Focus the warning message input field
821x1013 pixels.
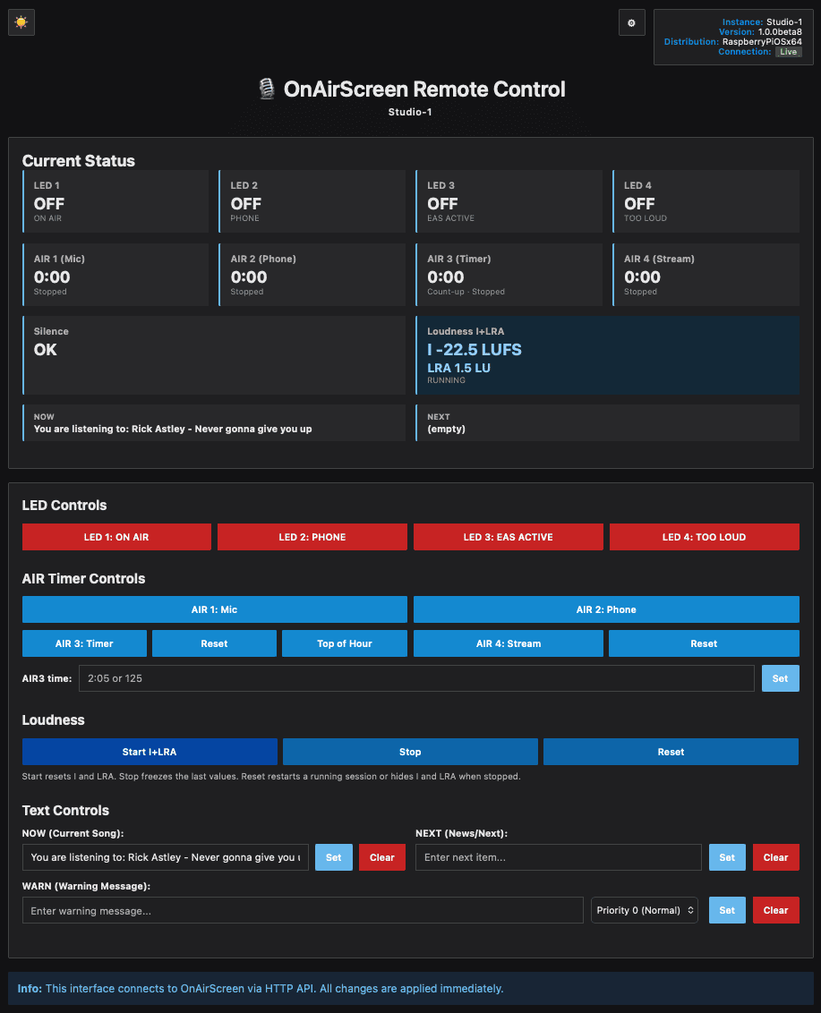(303, 910)
